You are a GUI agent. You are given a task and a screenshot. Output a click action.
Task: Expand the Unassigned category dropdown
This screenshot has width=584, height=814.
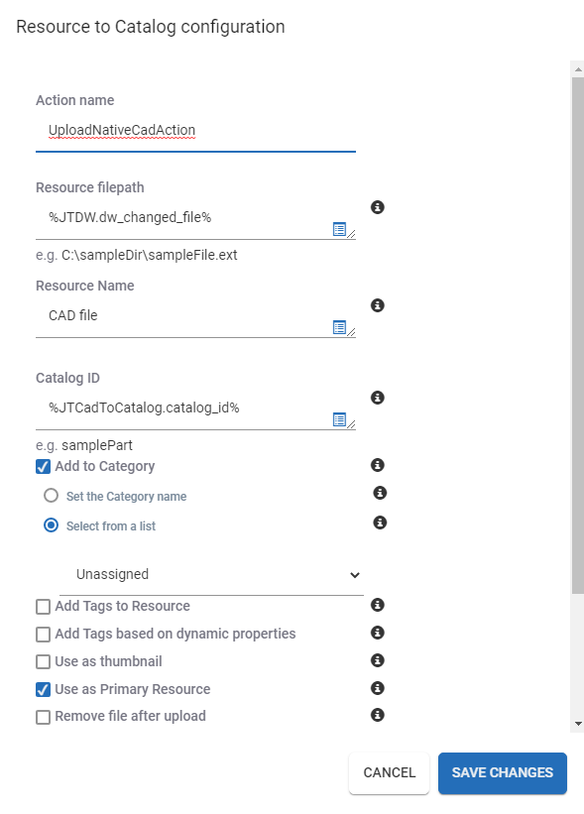(211, 575)
